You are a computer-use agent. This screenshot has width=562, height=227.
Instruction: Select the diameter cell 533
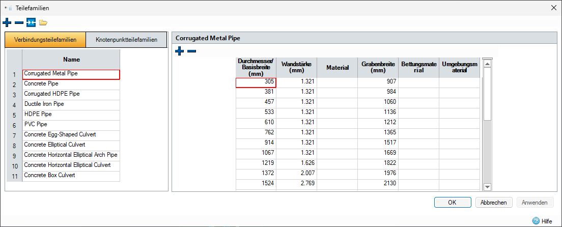pos(256,113)
